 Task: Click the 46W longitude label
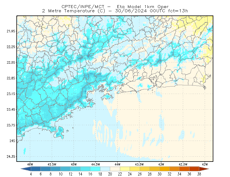click(30, 164)
